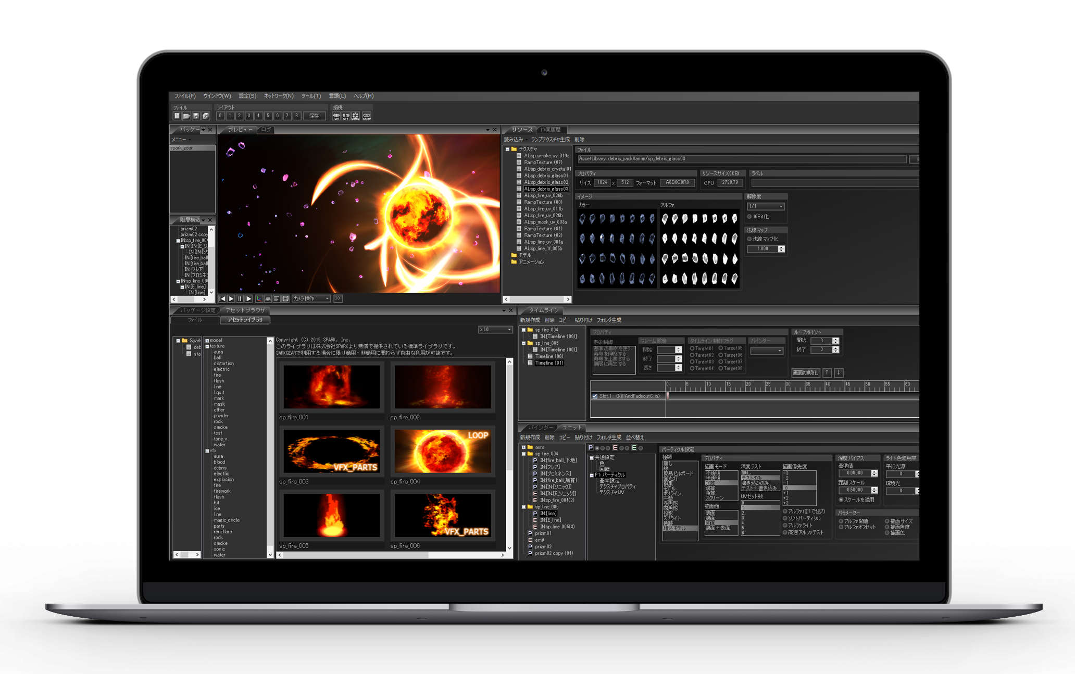Click the open folder icon in ファイル toolbar

coord(186,116)
